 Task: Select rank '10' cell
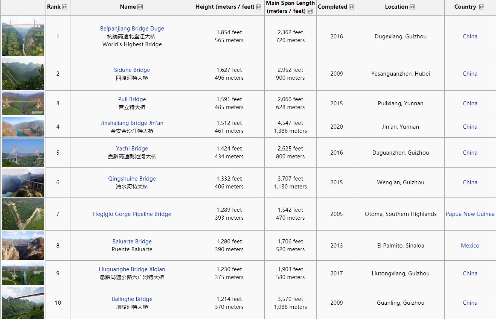point(58,303)
